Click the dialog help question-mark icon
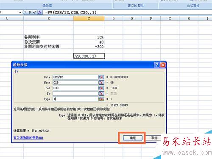212x159 pixels. 157,65
